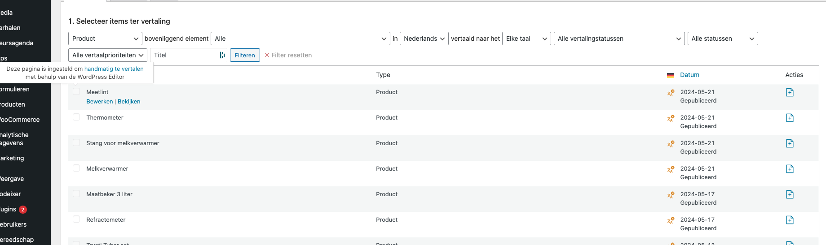
Task: Click the Melkverwarmer product title
Action: [107, 169]
